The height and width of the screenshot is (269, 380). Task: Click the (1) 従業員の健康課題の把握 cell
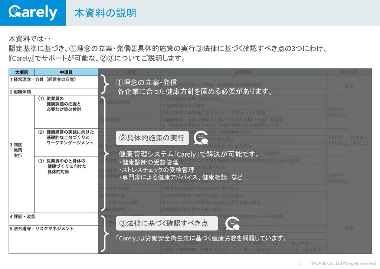click(66, 112)
